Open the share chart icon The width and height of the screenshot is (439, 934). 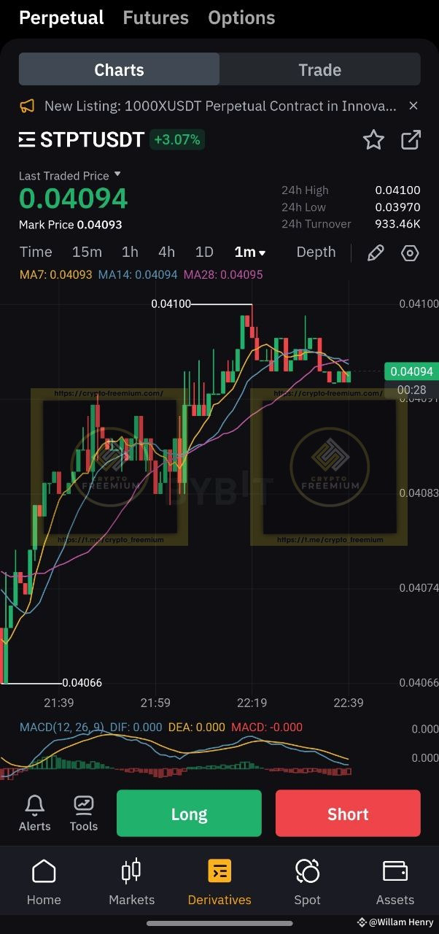411,139
